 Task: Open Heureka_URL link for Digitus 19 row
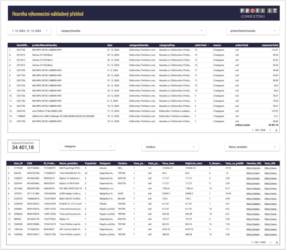pyautogui.click(x=254, y=219)
